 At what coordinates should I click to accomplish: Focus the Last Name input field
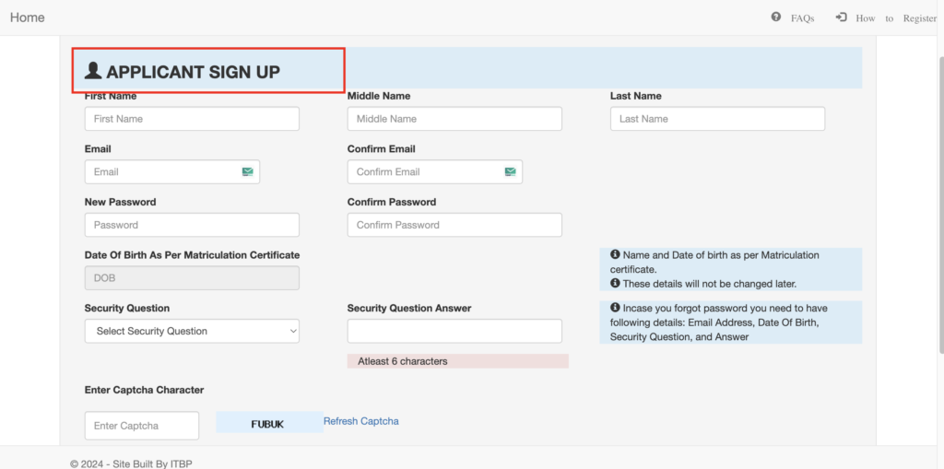point(717,119)
